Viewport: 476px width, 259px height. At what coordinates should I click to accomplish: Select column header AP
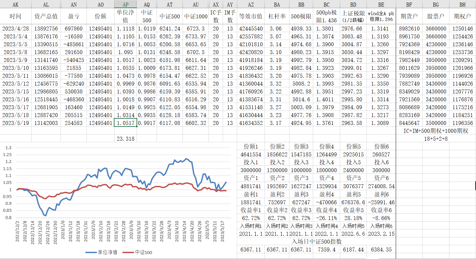click(125, 5)
